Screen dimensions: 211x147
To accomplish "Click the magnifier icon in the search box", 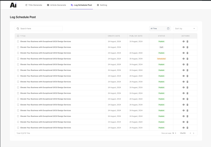I will pos(18,29).
